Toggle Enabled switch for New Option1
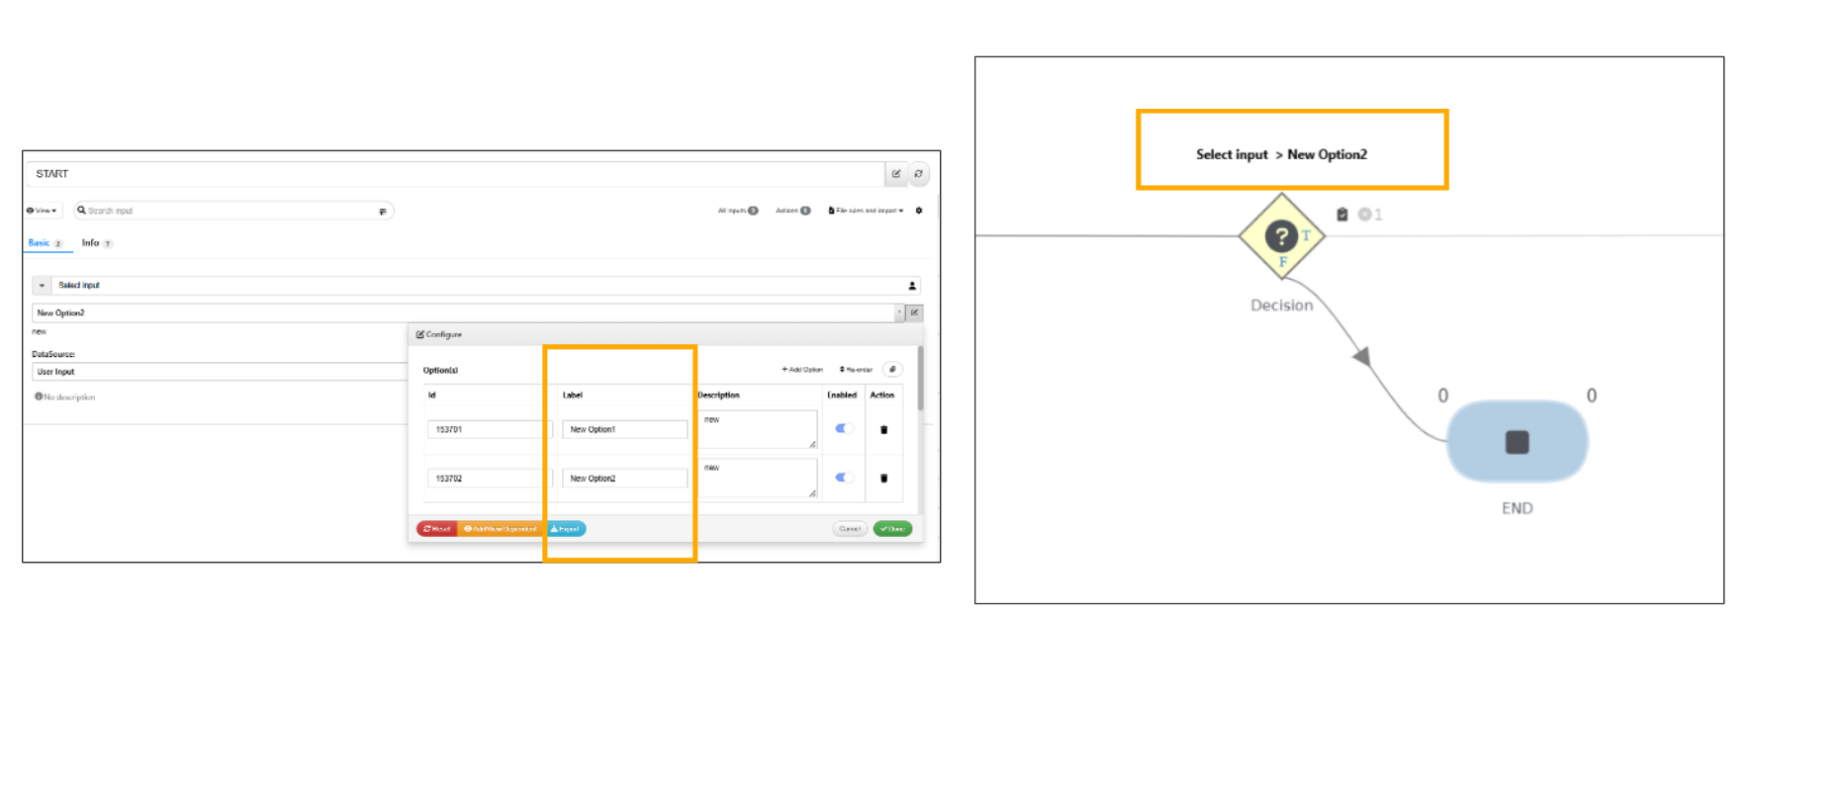Screen dimensions: 1846x795 click(843, 429)
